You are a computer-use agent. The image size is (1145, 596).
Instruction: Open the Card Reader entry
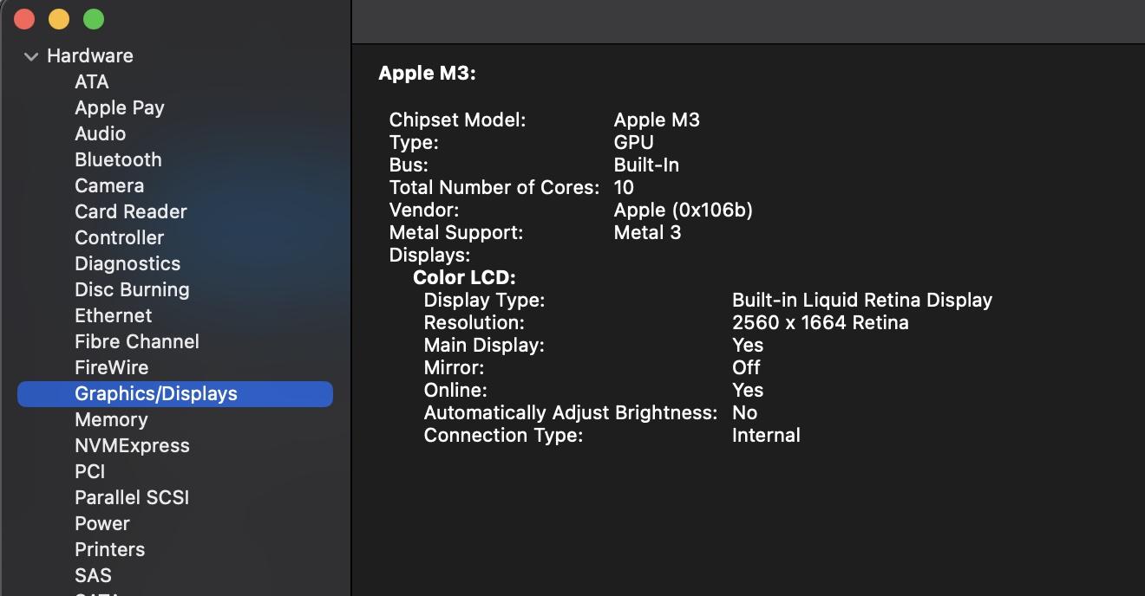point(130,211)
